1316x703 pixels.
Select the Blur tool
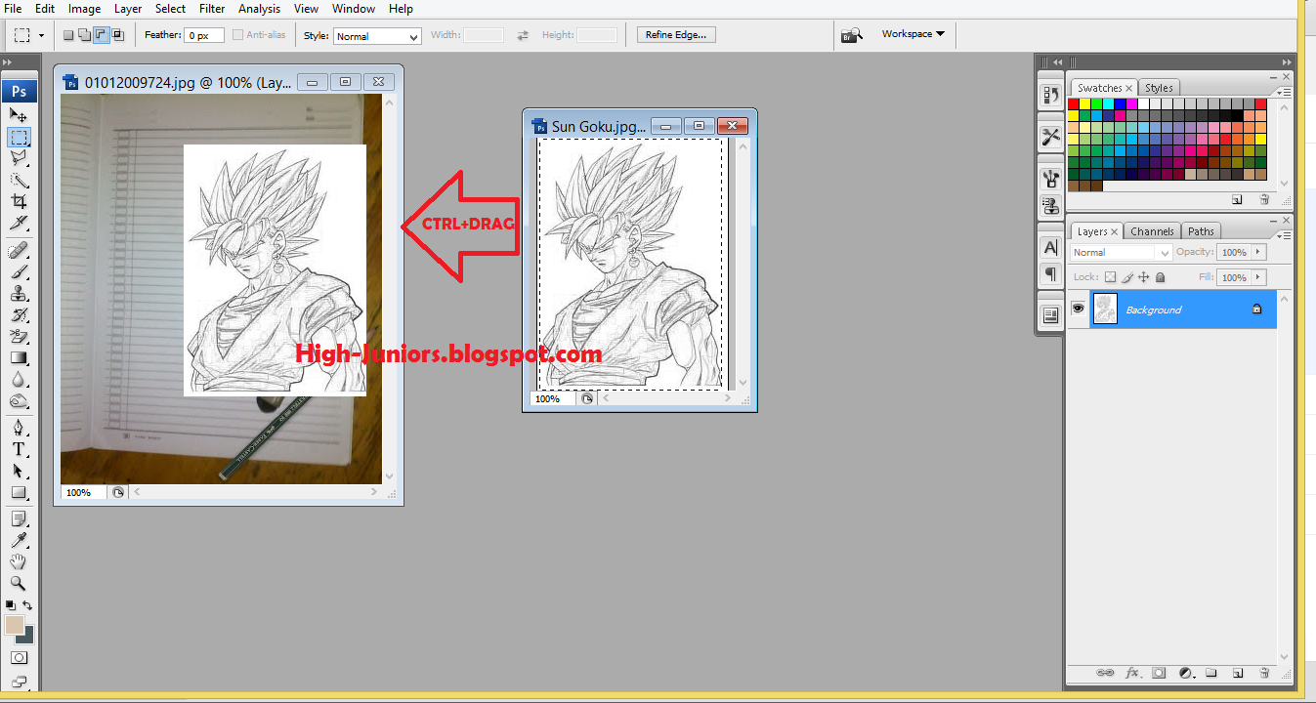[x=19, y=380]
